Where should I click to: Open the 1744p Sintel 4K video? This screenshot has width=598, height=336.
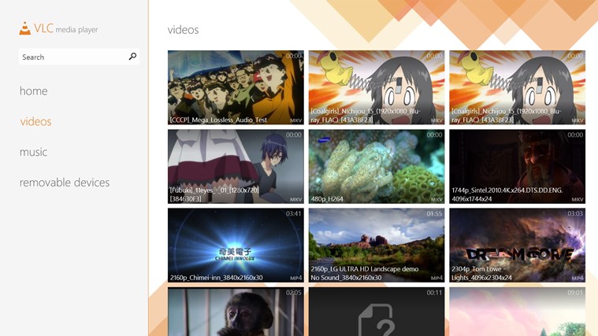click(517, 166)
